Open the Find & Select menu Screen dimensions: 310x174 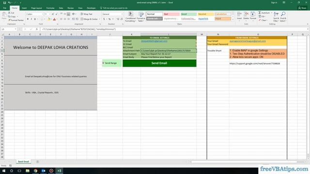click(x=283, y=17)
